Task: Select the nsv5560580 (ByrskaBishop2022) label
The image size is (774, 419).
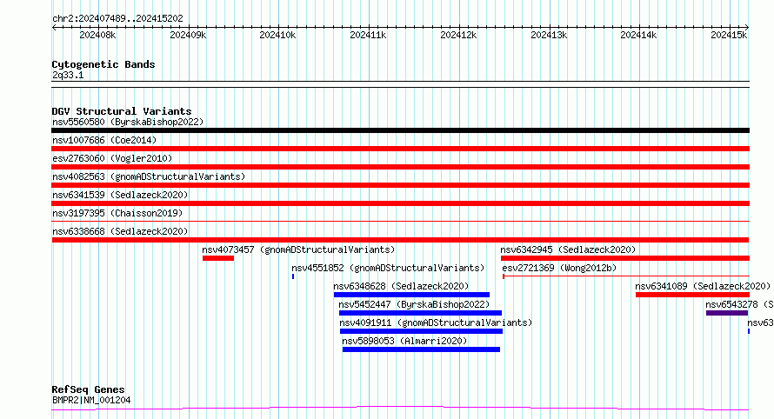Action: point(128,122)
